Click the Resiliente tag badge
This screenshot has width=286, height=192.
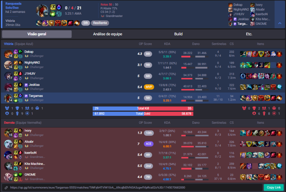[100, 23]
